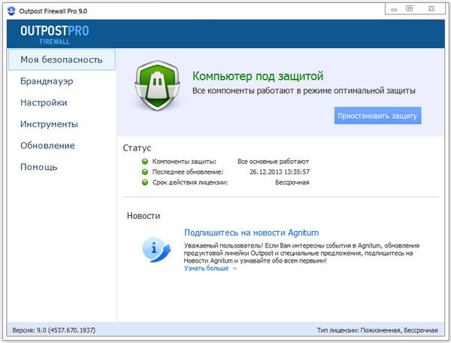This screenshot has width=451, height=343.
Task: Open Настройки in the sidebar
Action: coord(44,102)
